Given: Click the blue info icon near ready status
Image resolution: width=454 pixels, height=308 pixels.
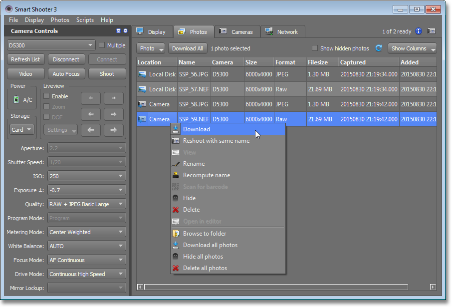Looking at the screenshot, I should (419, 31).
